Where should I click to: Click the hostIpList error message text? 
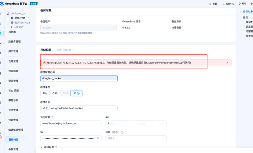point(119,63)
